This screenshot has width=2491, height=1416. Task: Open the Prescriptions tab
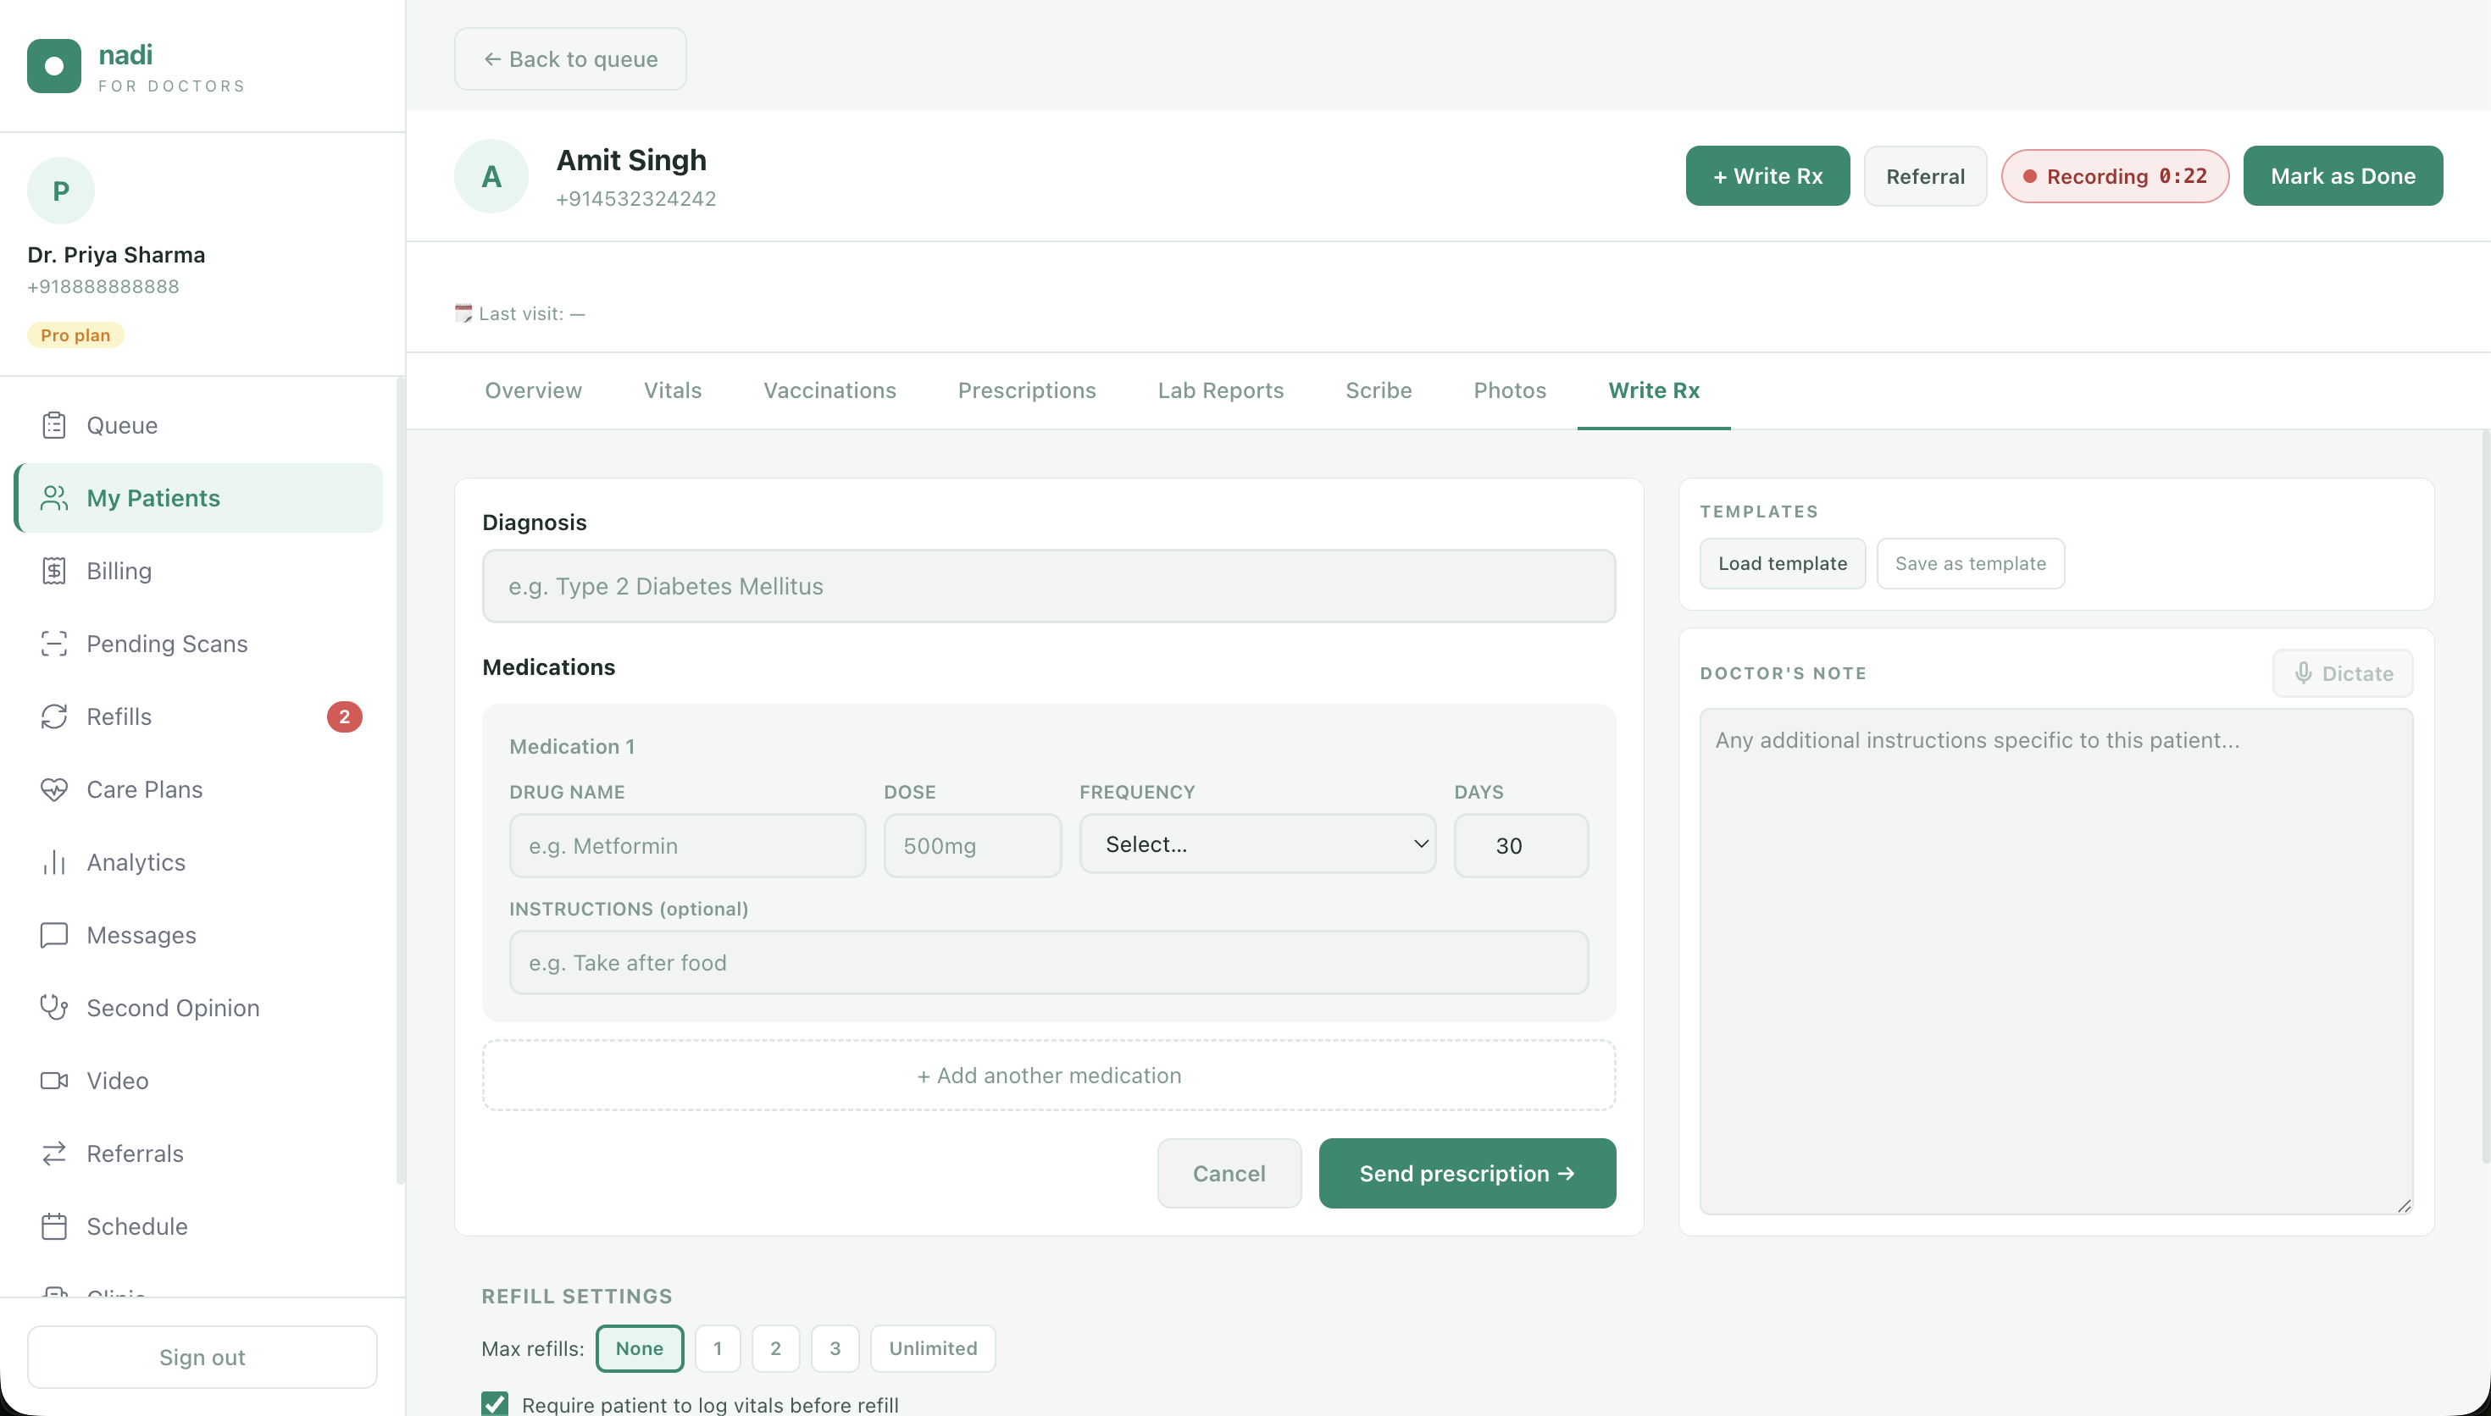click(x=1026, y=390)
